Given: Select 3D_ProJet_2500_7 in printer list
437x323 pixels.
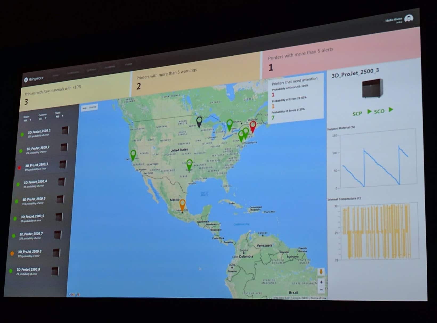Looking at the screenshot, I should [x=38, y=236].
